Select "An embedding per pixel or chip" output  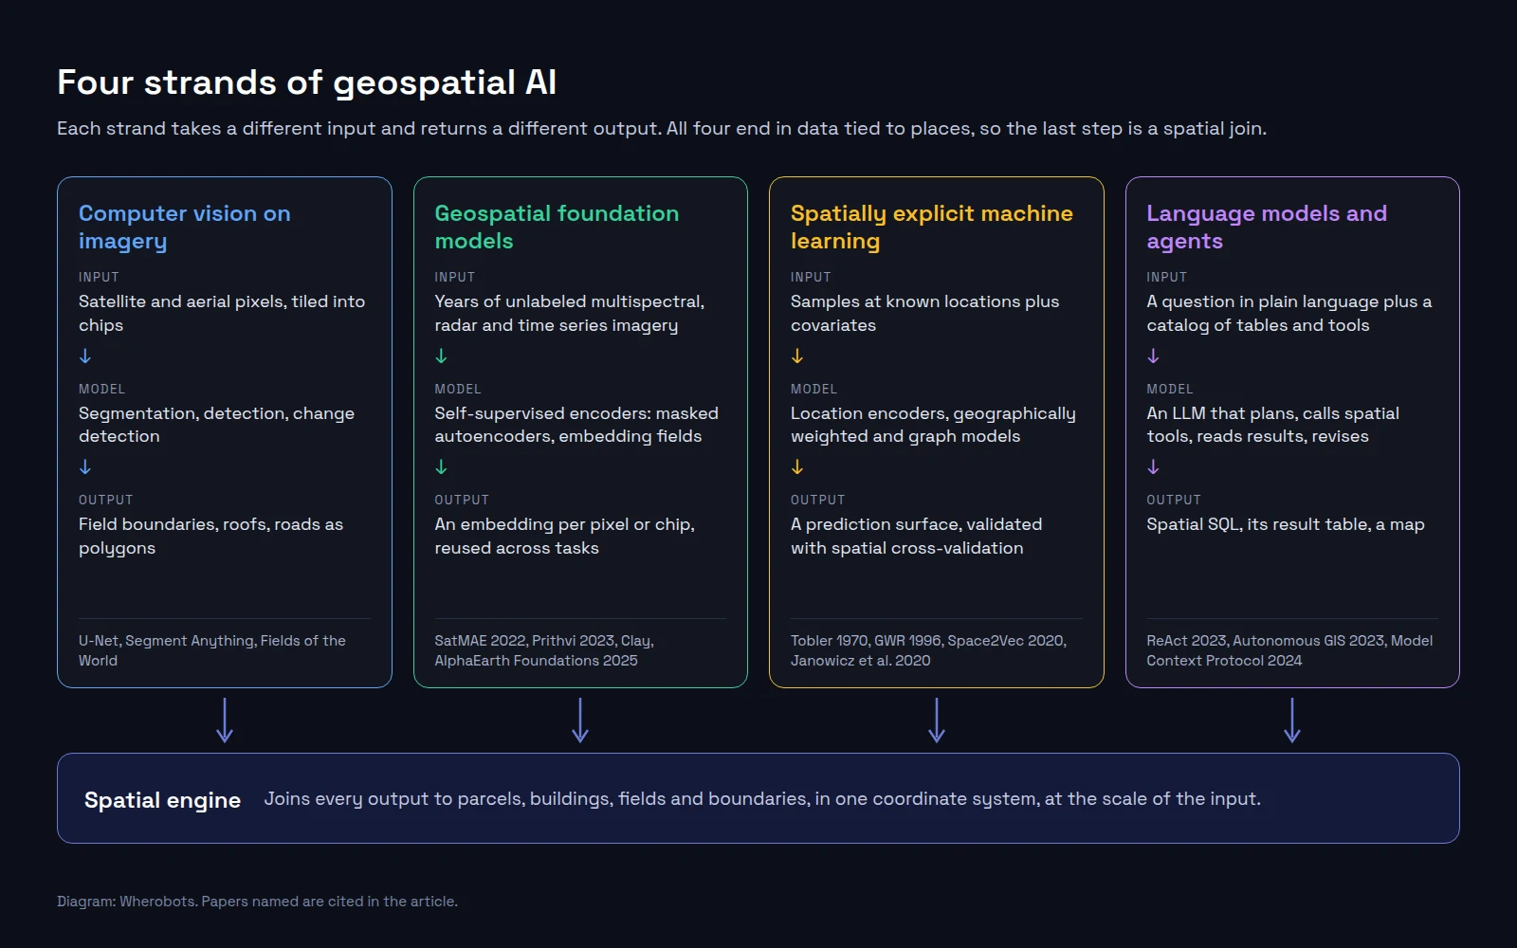564,536
